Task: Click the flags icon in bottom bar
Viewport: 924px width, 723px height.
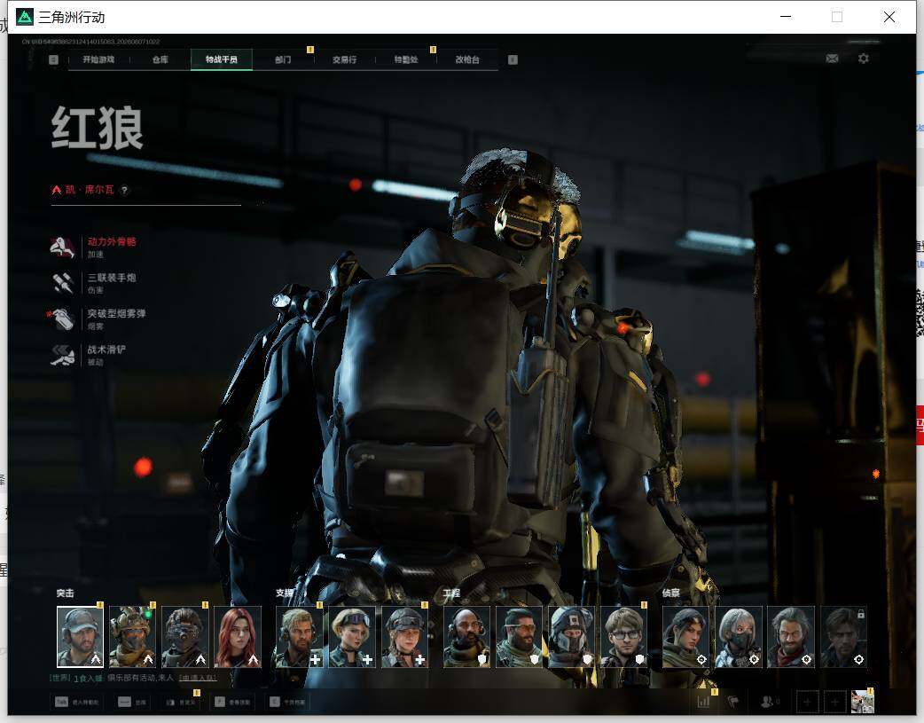Action: click(733, 702)
